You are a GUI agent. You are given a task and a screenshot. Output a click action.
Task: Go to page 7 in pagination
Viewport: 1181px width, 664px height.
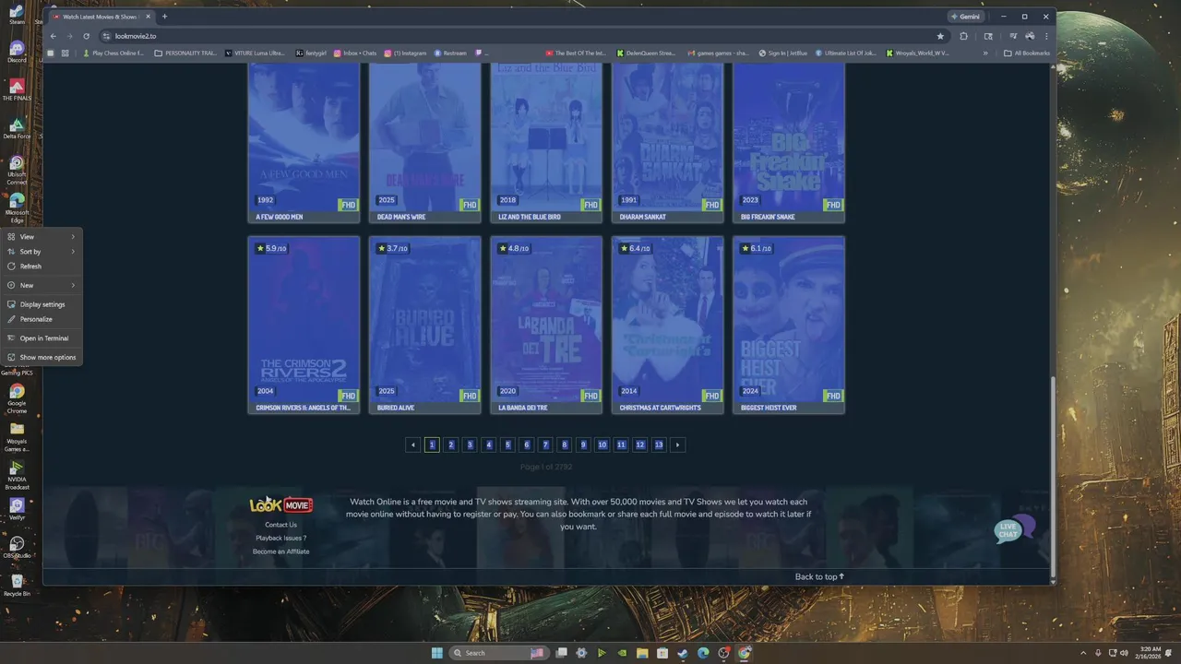pyautogui.click(x=545, y=445)
